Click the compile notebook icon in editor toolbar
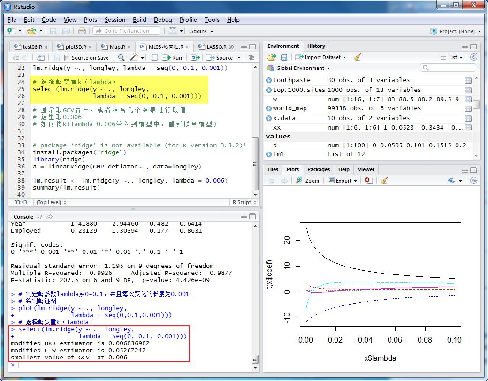The width and height of the screenshot is (488, 381). tap(154, 58)
